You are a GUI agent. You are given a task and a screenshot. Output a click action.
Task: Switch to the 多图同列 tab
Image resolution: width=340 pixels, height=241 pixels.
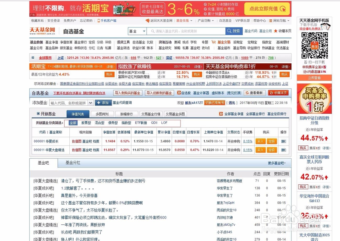[x=102, y=114]
